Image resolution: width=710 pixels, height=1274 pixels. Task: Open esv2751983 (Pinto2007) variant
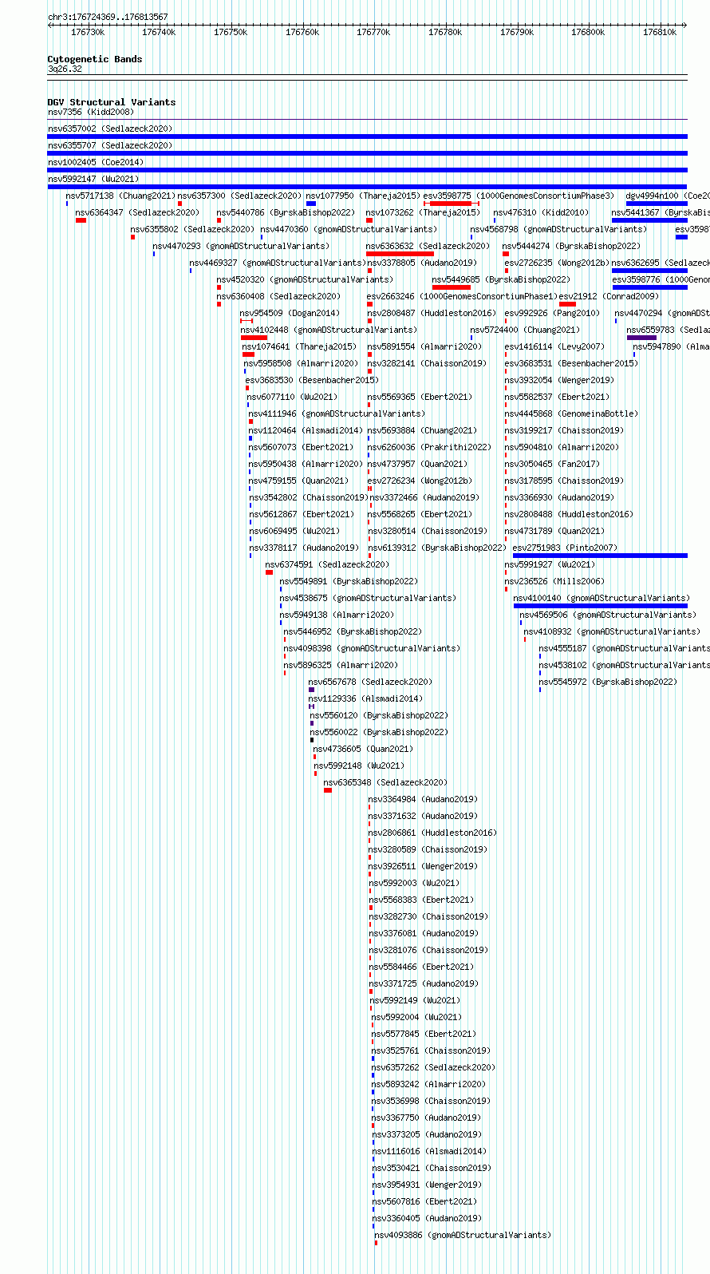tap(565, 548)
